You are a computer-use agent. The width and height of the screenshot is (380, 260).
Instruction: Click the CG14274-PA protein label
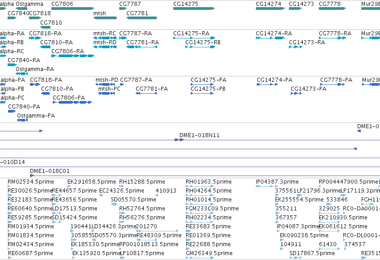click(275, 80)
